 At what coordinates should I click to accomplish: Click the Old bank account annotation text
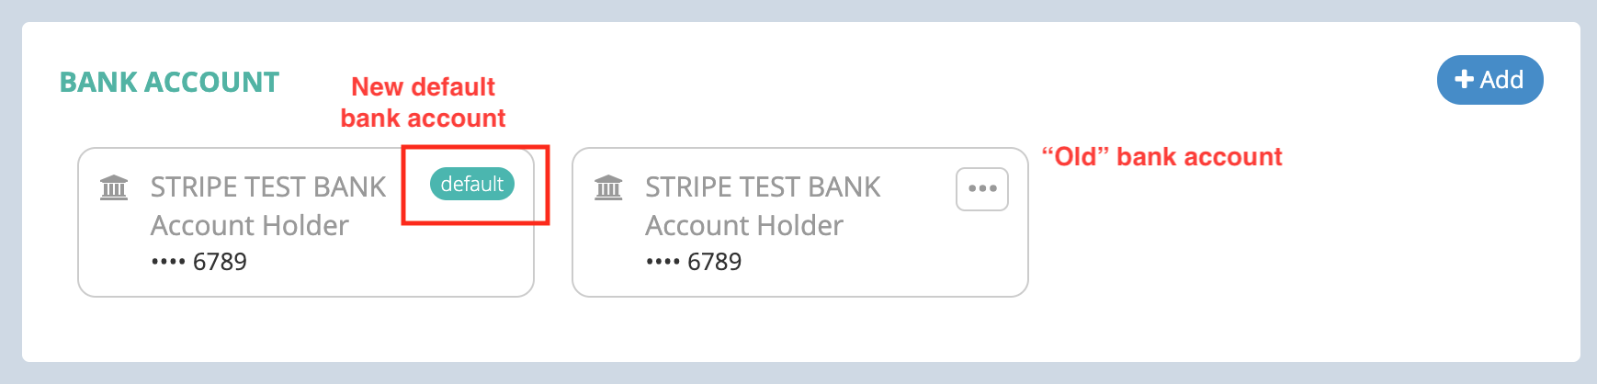click(1161, 156)
